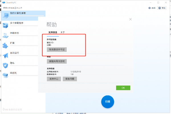Viewport: 171px width, 114px height.
Task: Click progress bar under 多个卸载程序
Action: click(x=24, y=26)
